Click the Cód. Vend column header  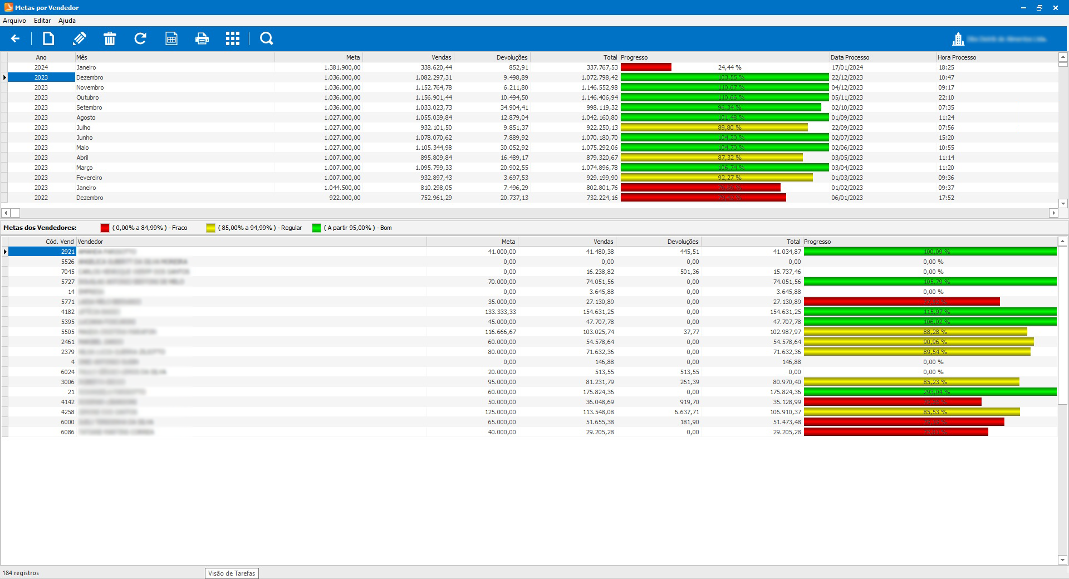tap(42, 242)
